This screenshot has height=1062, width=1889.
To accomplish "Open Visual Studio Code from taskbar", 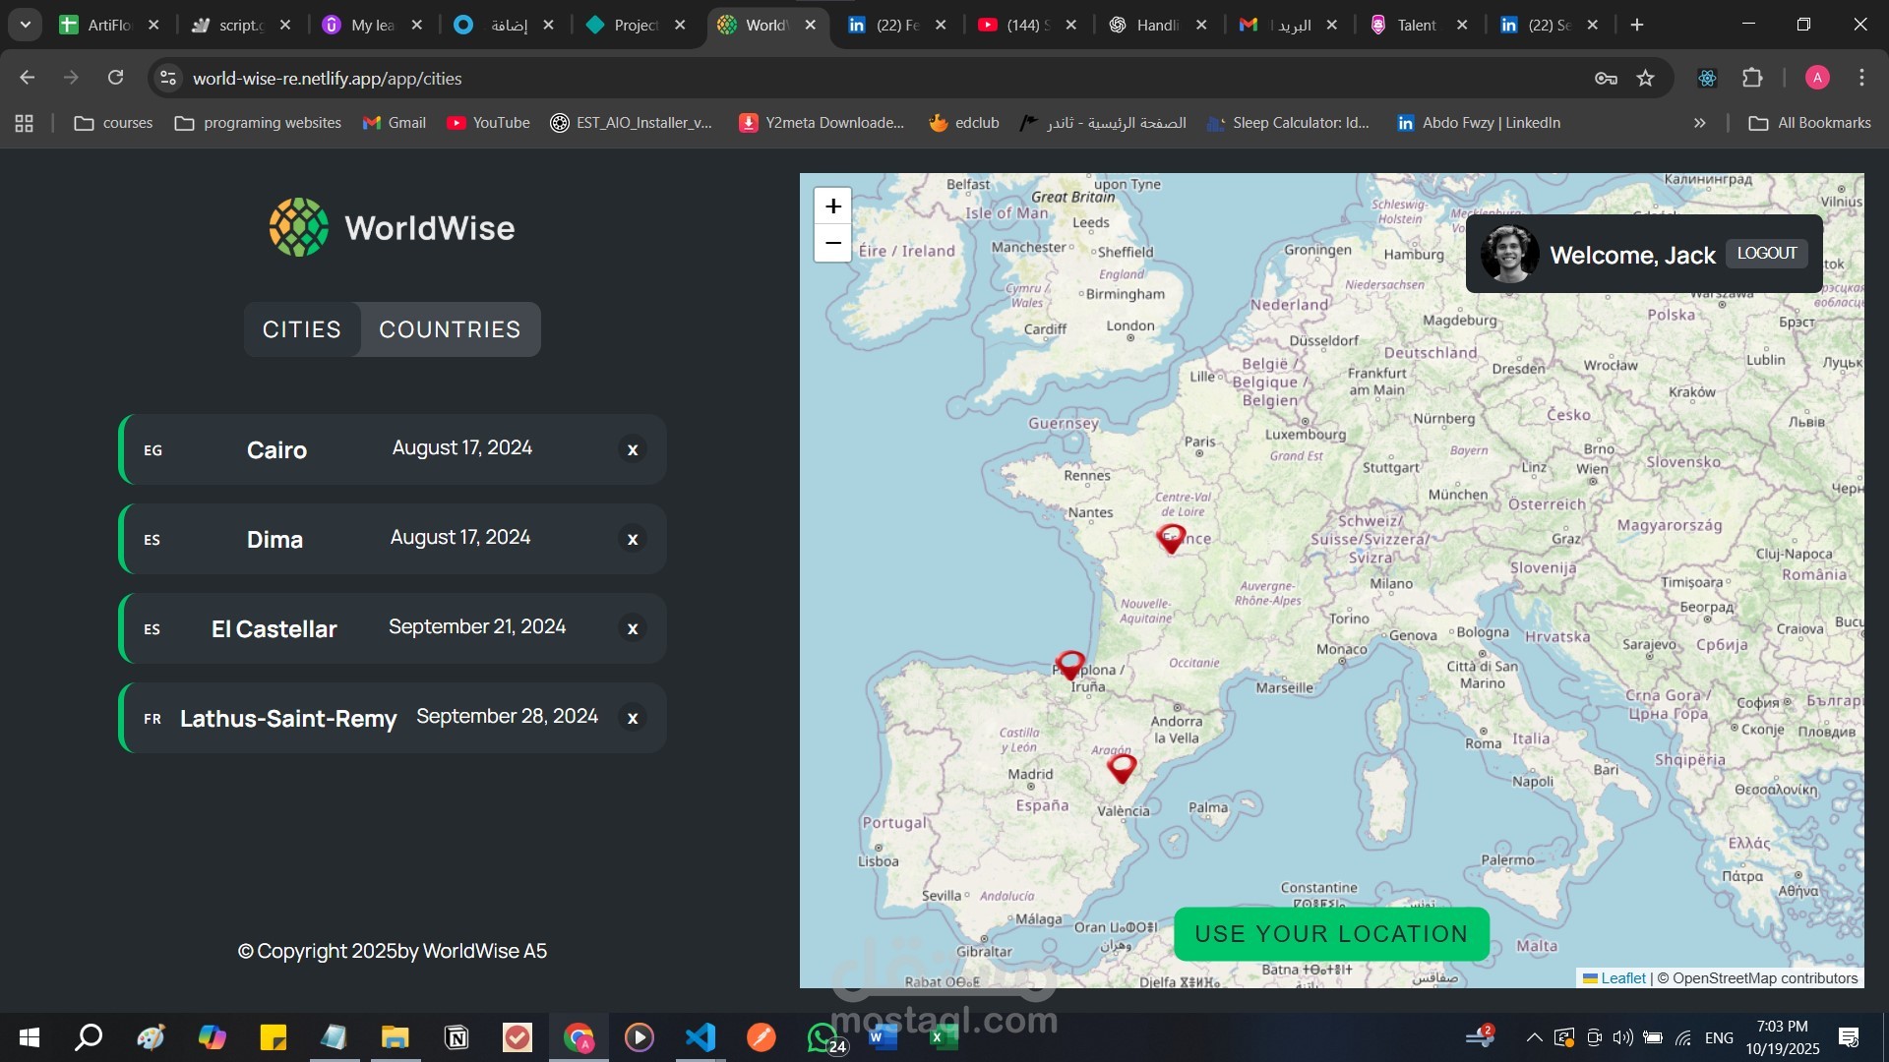I will pyautogui.click(x=700, y=1037).
